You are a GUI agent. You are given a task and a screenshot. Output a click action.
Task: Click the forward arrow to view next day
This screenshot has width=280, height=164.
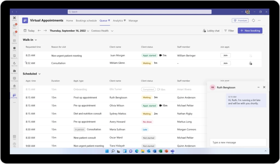45,31
